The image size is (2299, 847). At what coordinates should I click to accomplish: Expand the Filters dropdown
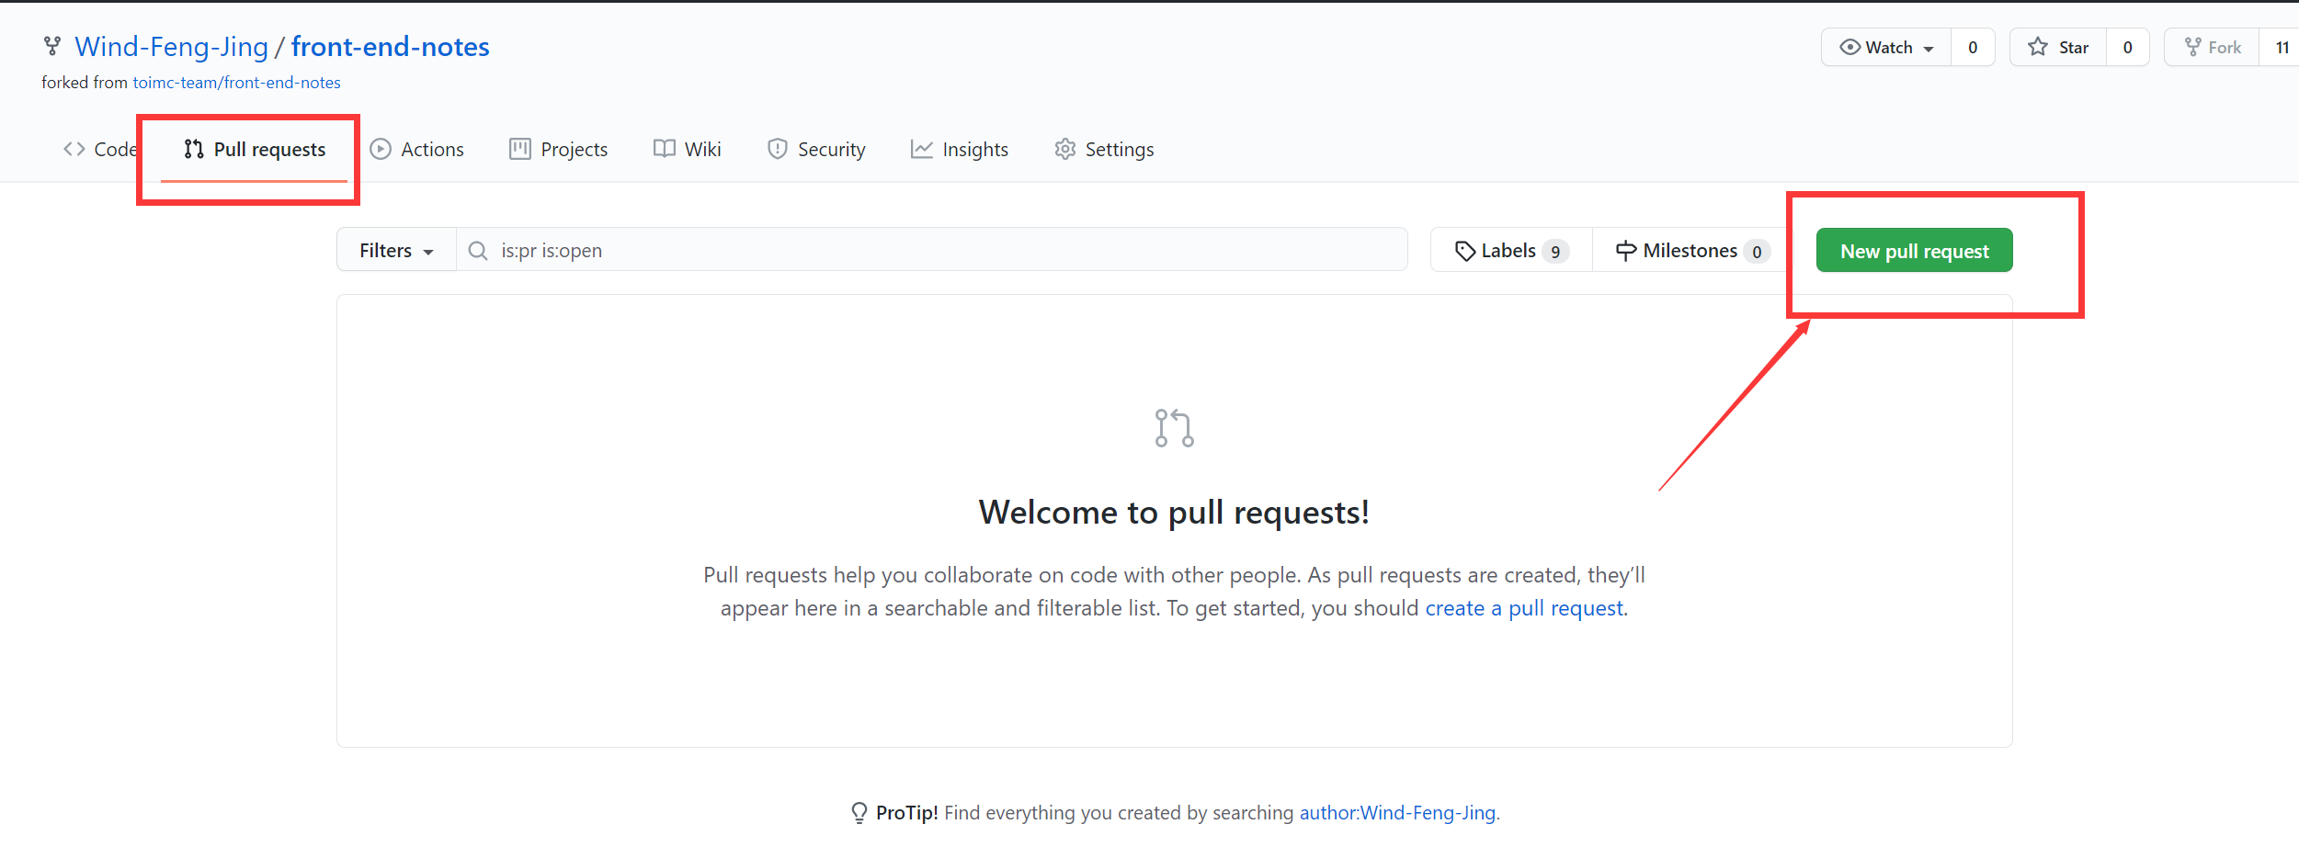[x=396, y=250]
